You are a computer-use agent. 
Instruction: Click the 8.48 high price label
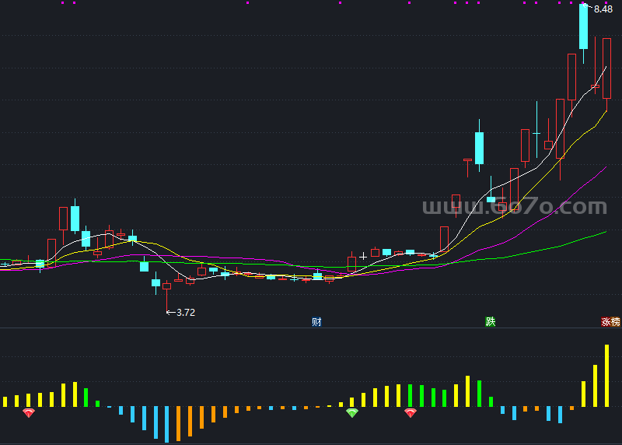click(x=603, y=9)
